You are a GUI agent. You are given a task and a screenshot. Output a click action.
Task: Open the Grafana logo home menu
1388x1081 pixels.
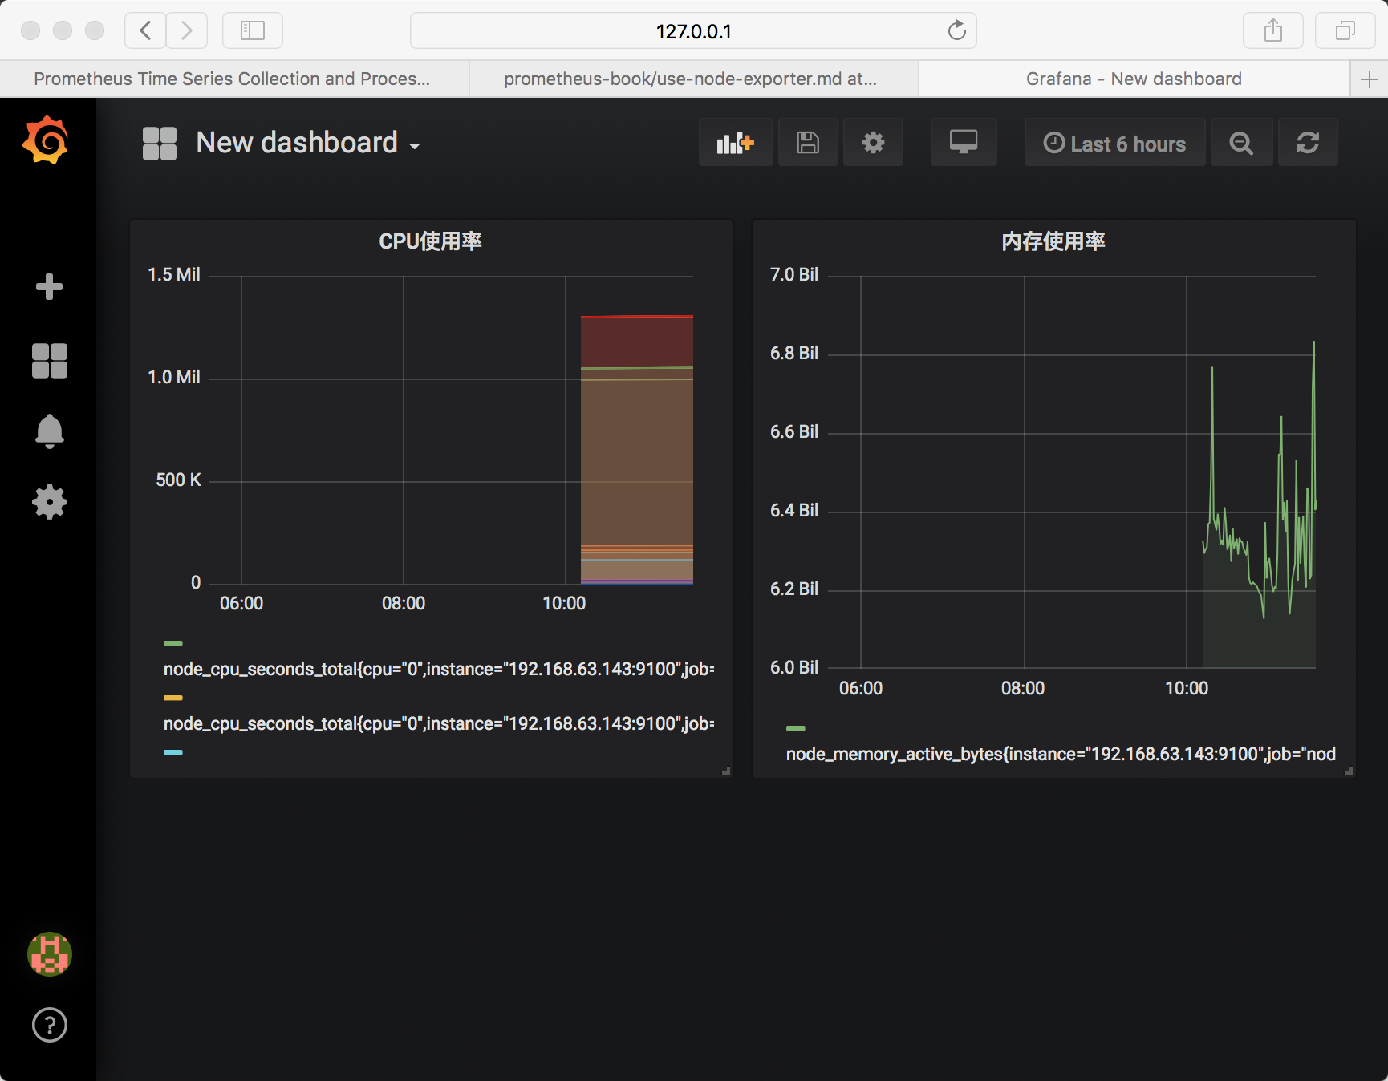46,140
